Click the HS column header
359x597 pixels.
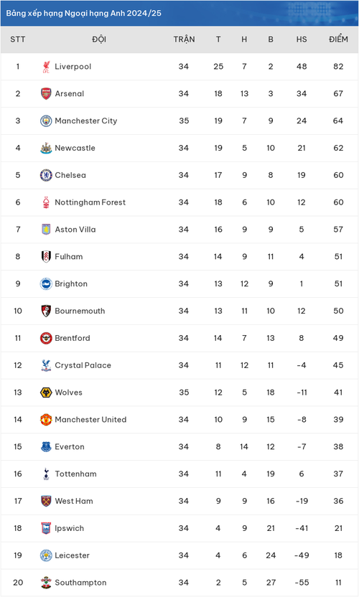(302, 39)
